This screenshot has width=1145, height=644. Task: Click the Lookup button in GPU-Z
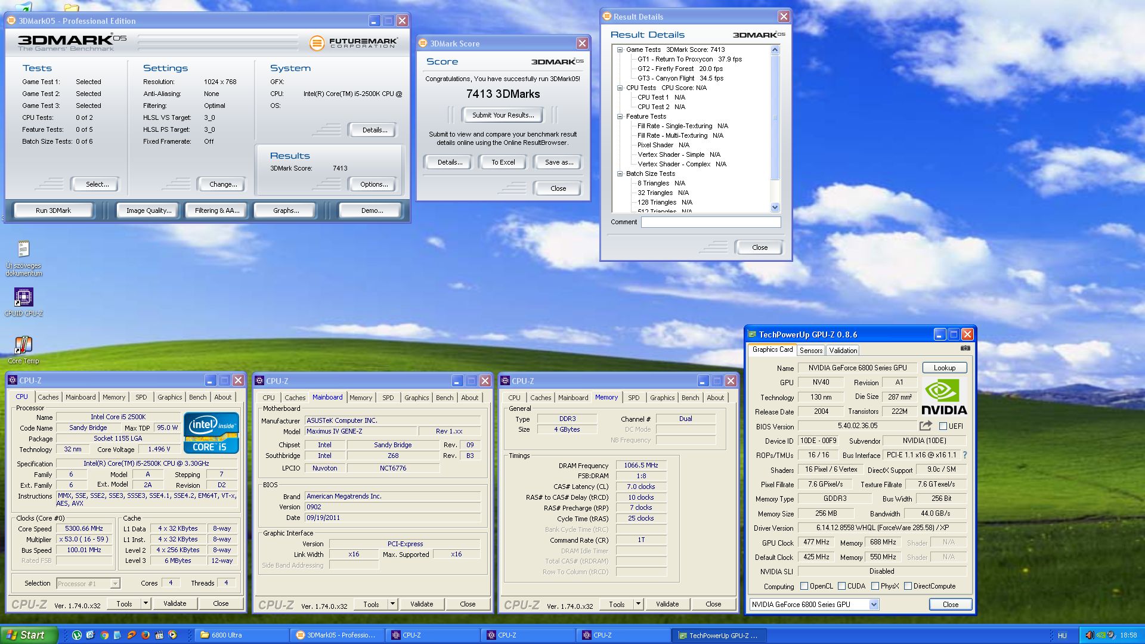(944, 368)
